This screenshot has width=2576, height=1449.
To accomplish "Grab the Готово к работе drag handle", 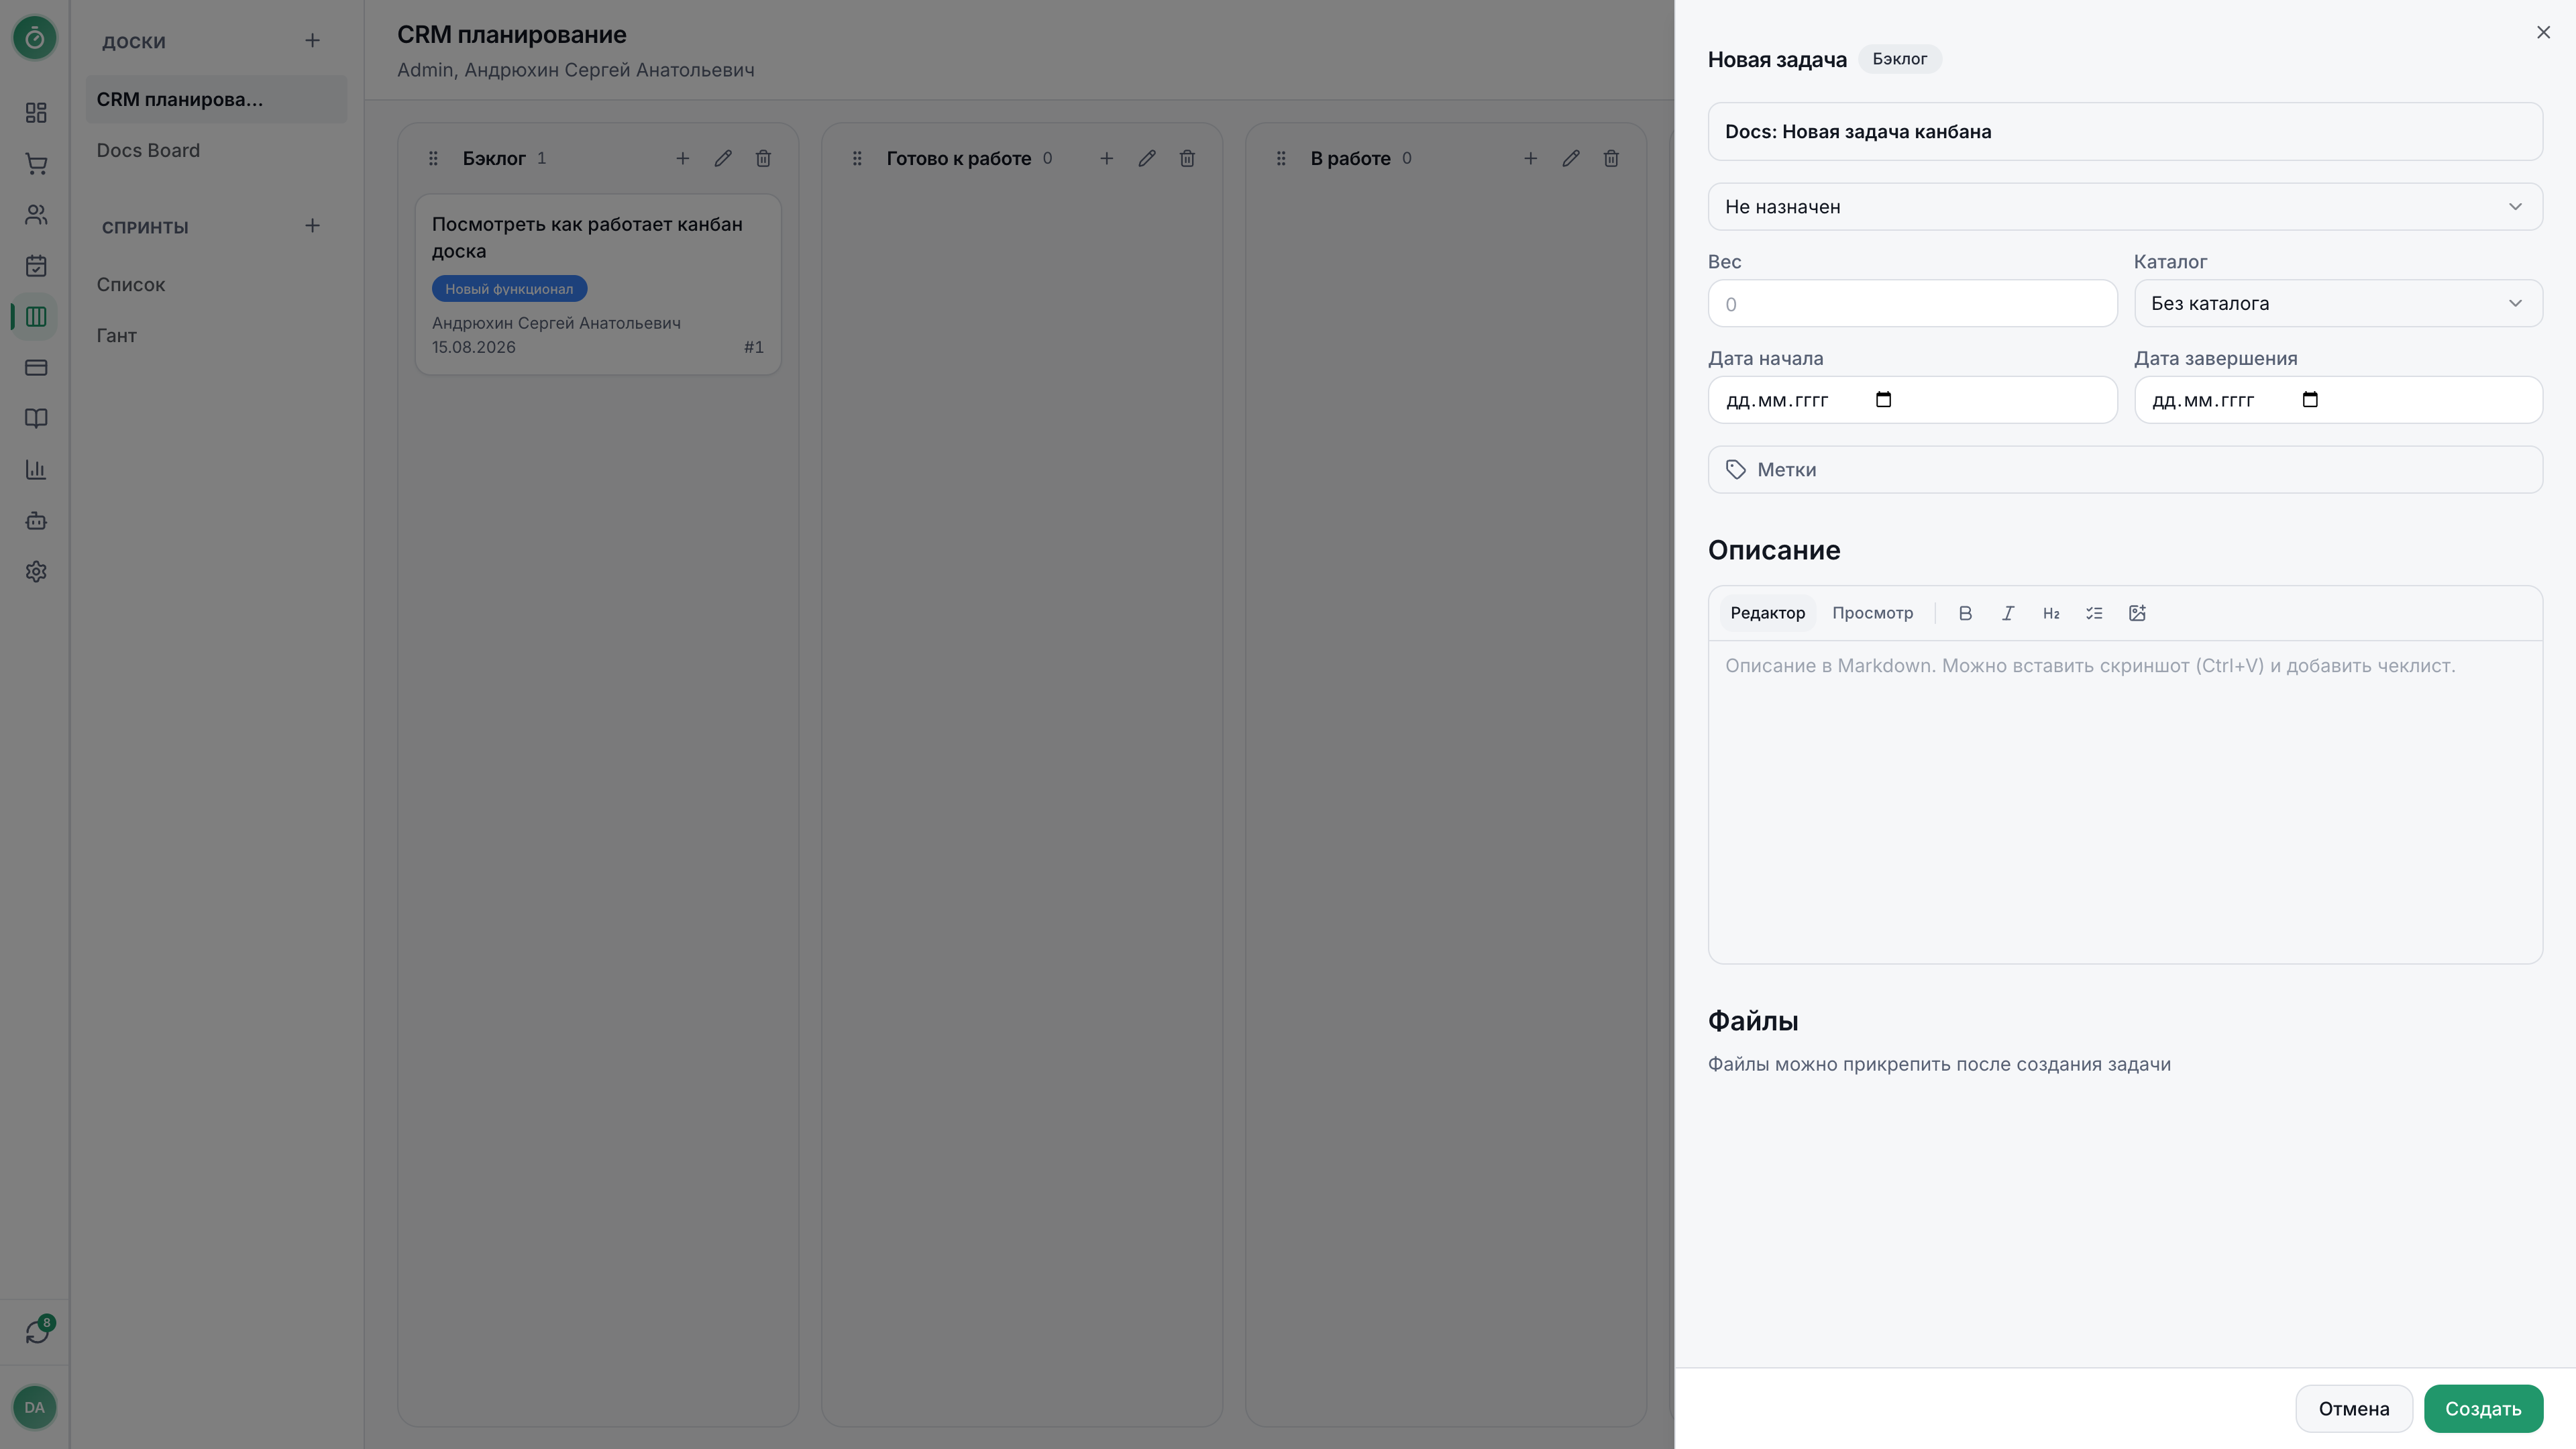I will click(857, 159).
